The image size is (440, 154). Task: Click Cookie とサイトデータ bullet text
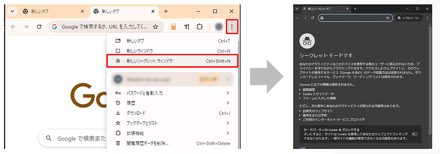pos(318,94)
